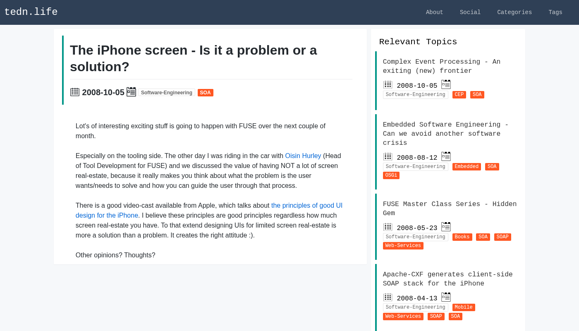The width and height of the screenshot is (579, 331).
Task: Choose the Embedded tag
Action: 466,167
